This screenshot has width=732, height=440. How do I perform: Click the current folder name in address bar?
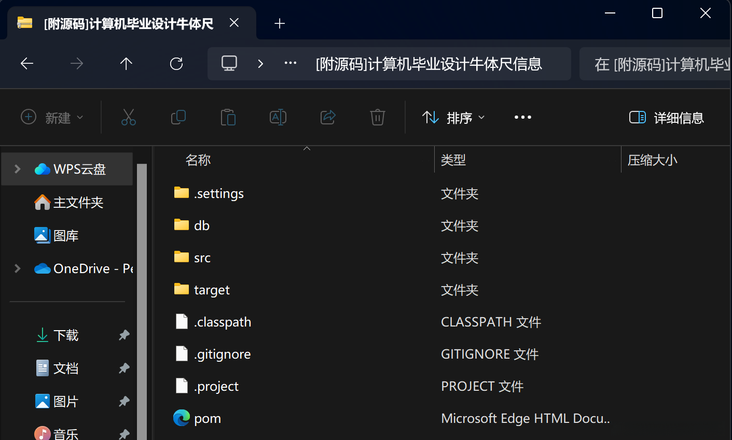pos(429,64)
